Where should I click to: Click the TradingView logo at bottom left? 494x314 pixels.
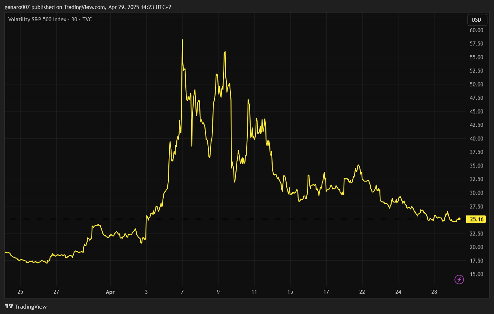tap(26, 306)
